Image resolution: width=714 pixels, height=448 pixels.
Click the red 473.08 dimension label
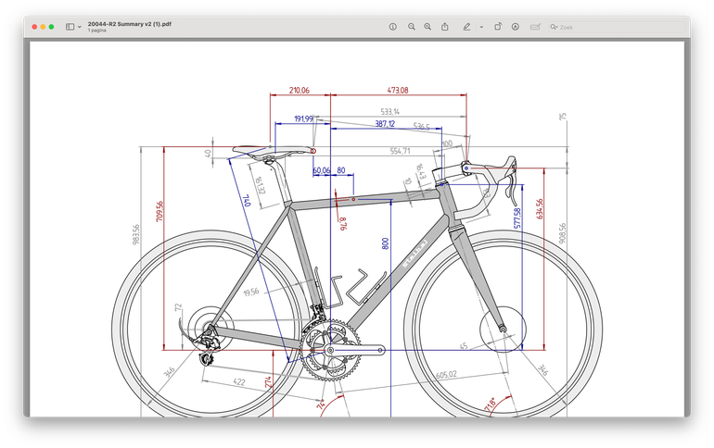tap(398, 90)
